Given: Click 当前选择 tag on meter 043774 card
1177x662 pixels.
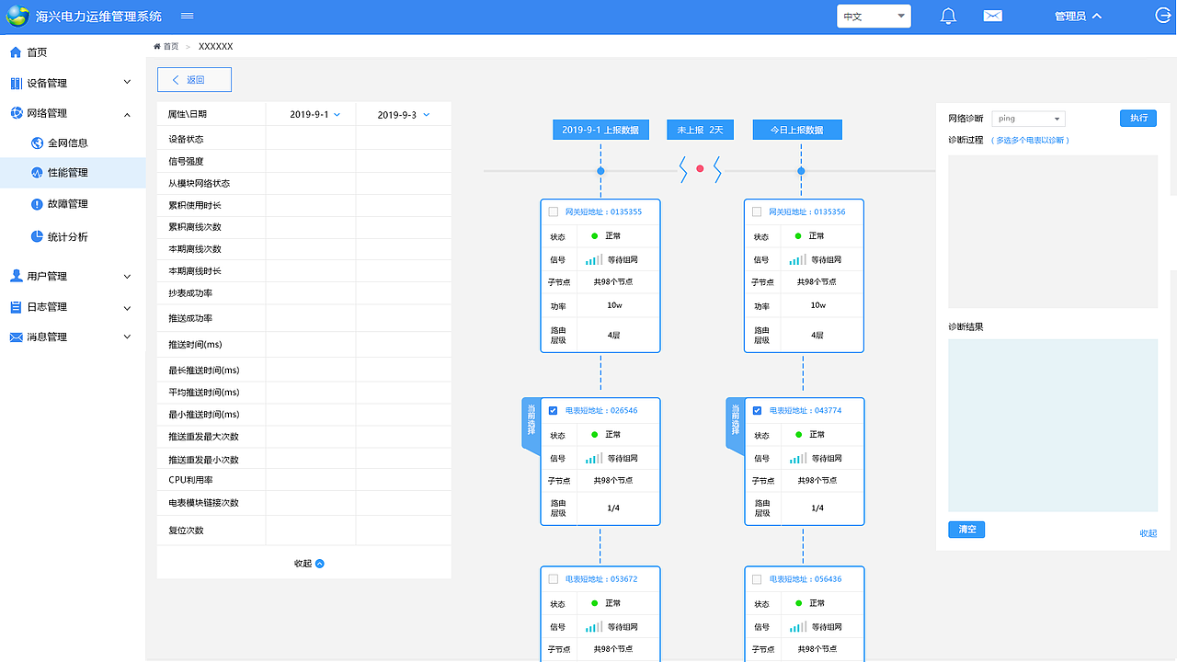Looking at the screenshot, I should (735, 425).
